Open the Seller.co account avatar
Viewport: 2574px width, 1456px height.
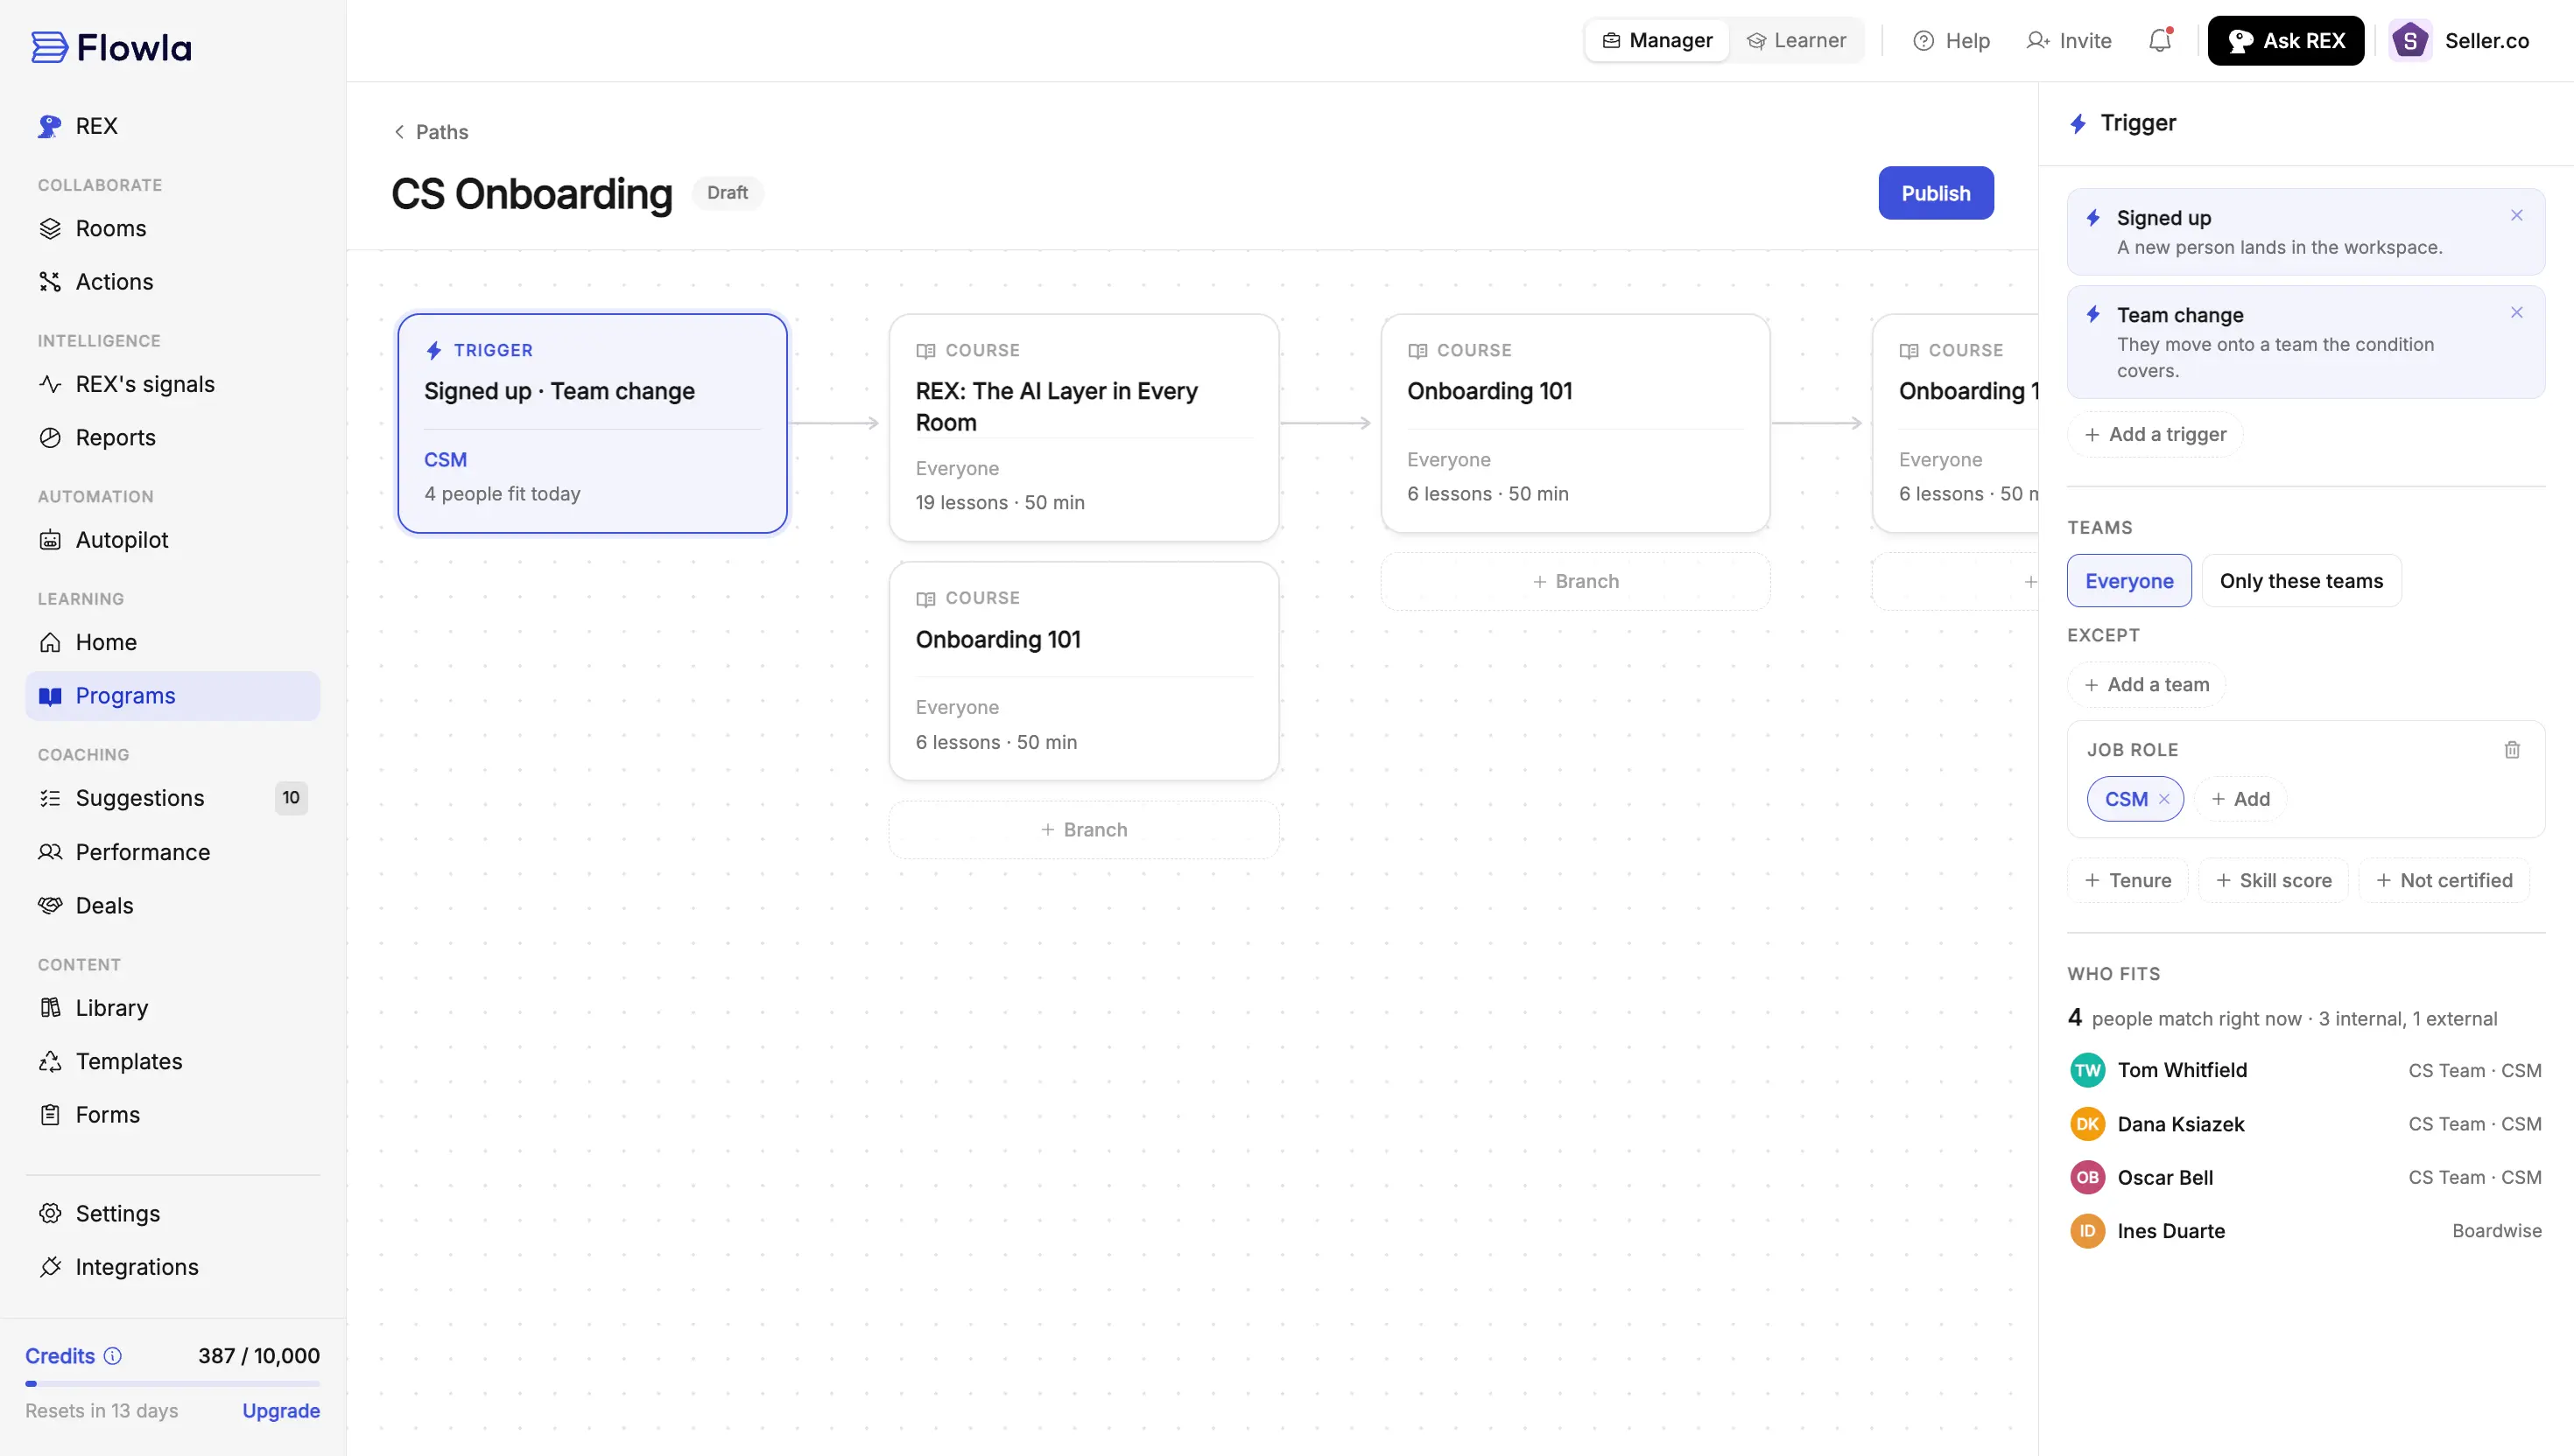2410,41
